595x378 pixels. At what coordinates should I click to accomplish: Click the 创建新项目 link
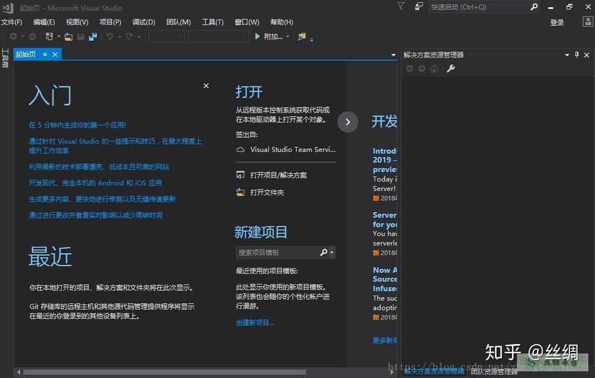pyautogui.click(x=255, y=322)
